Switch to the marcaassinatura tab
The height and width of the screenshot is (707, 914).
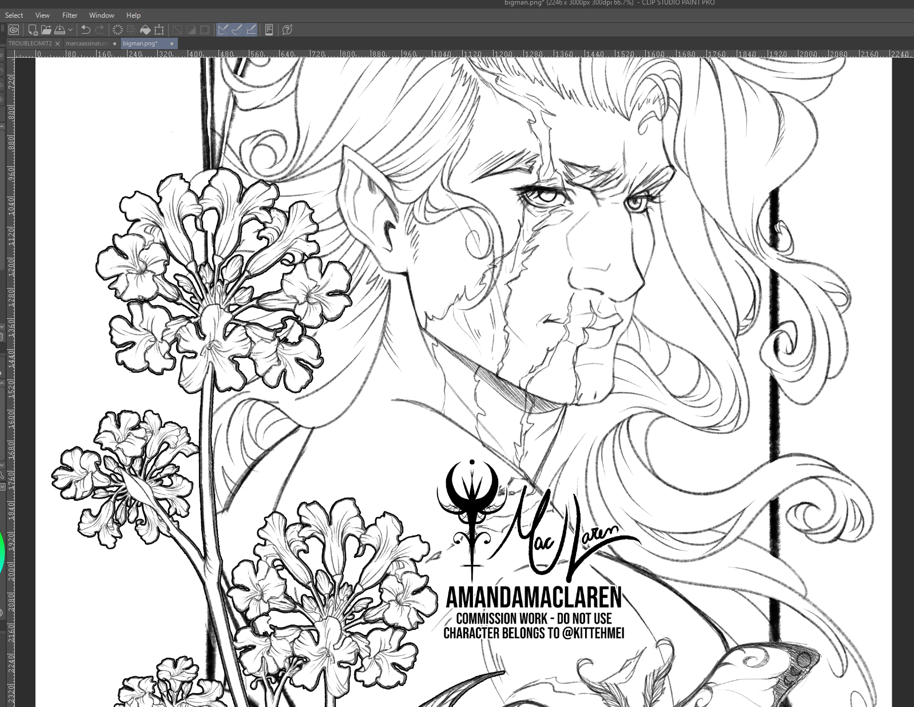tap(86, 43)
